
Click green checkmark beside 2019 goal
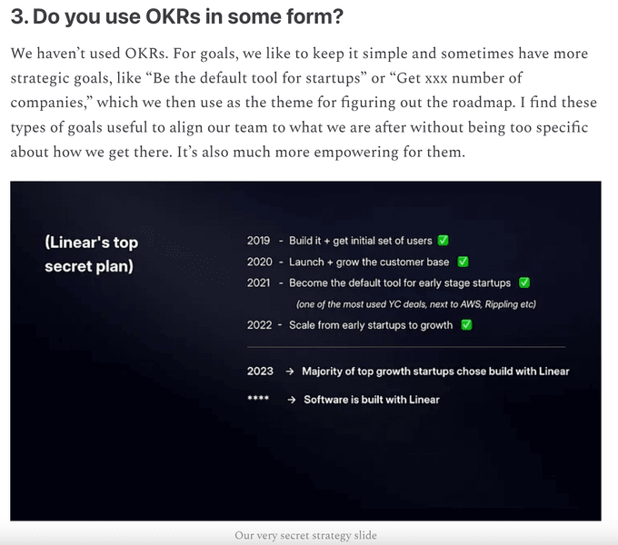(443, 240)
